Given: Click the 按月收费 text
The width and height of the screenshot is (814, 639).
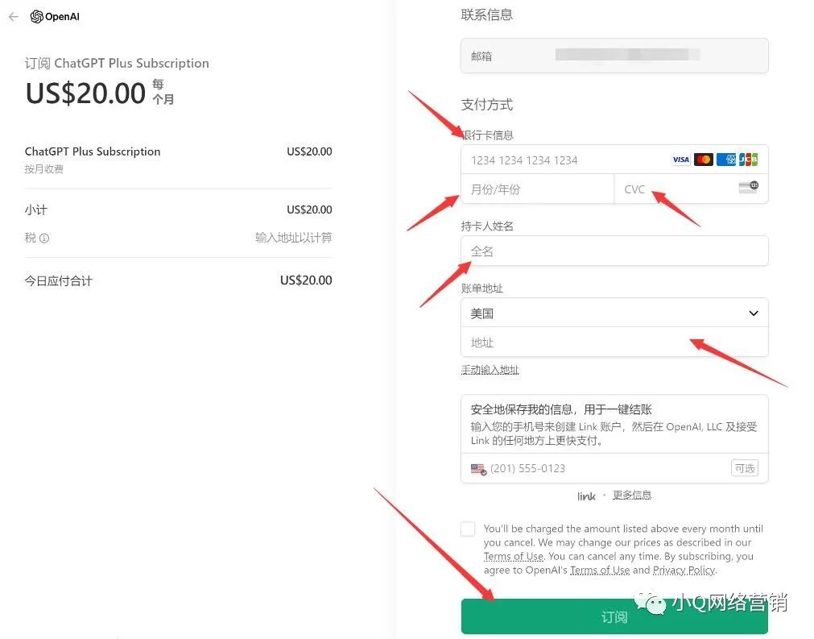Looking at the screenshot, I should (44, 169).
